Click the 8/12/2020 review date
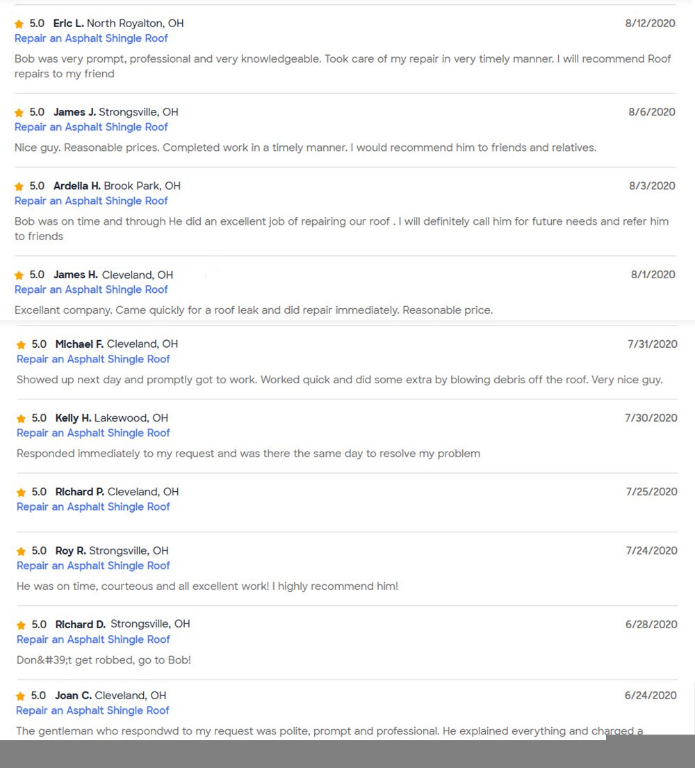Viewport: 695px width, 768px height. click(650, 23)
